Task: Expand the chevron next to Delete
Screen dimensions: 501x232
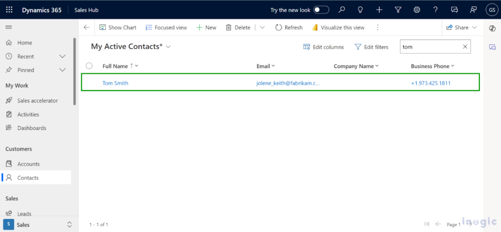Action: (262, 27)
